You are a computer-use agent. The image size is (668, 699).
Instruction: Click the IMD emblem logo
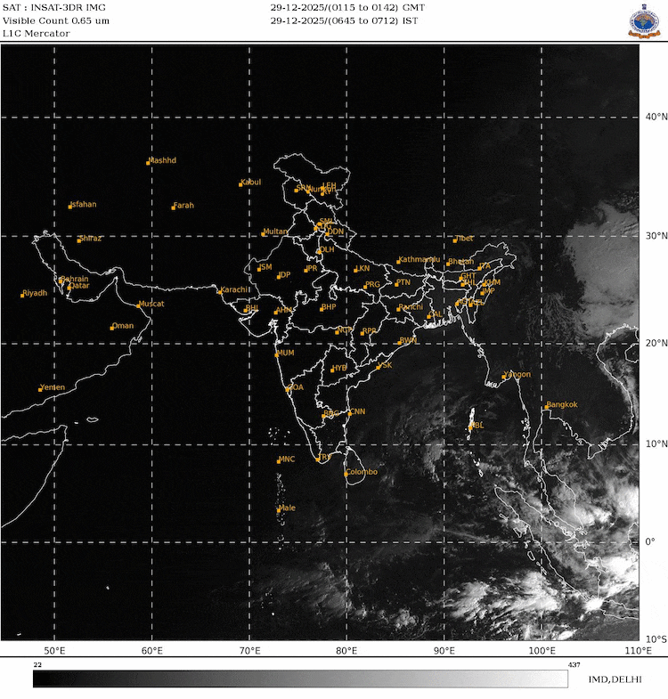click(645, 22)
